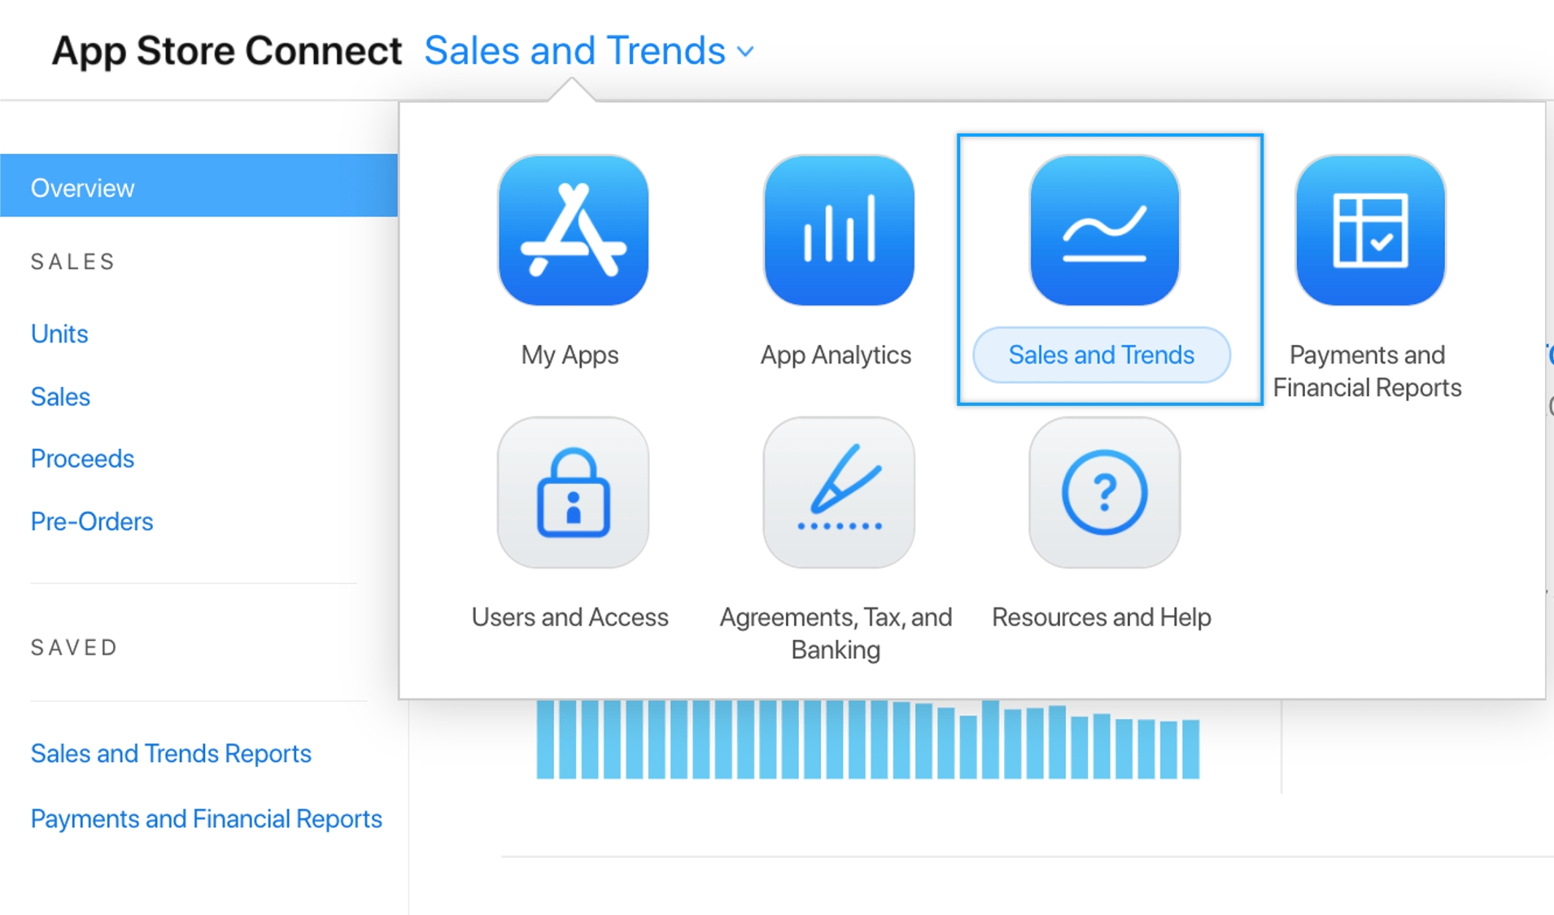The image size is (1554, 915).
Task: Open the My Apps icon
Action: point(573,230)
